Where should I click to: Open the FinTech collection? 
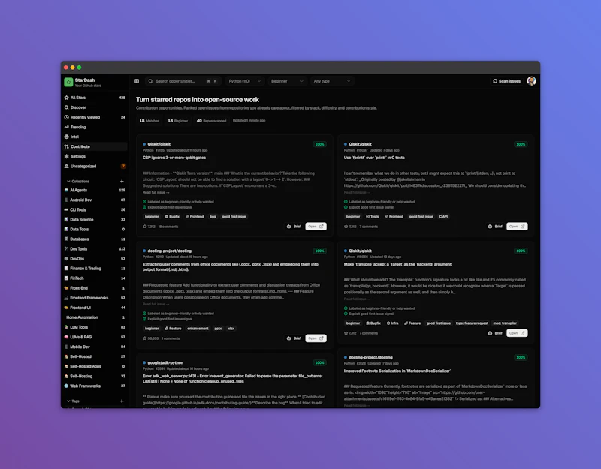(95, 278)
